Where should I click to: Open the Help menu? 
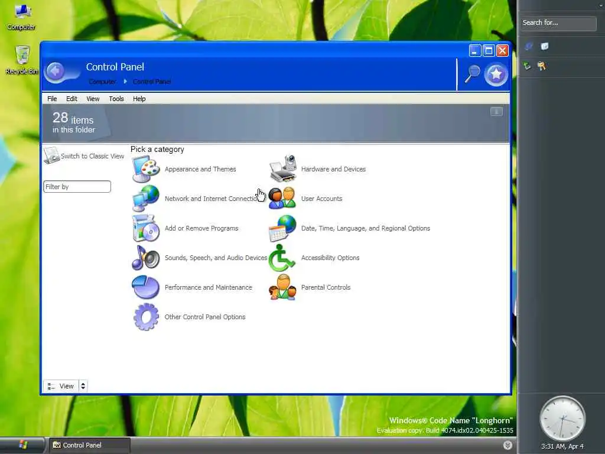tap(139, 99)
